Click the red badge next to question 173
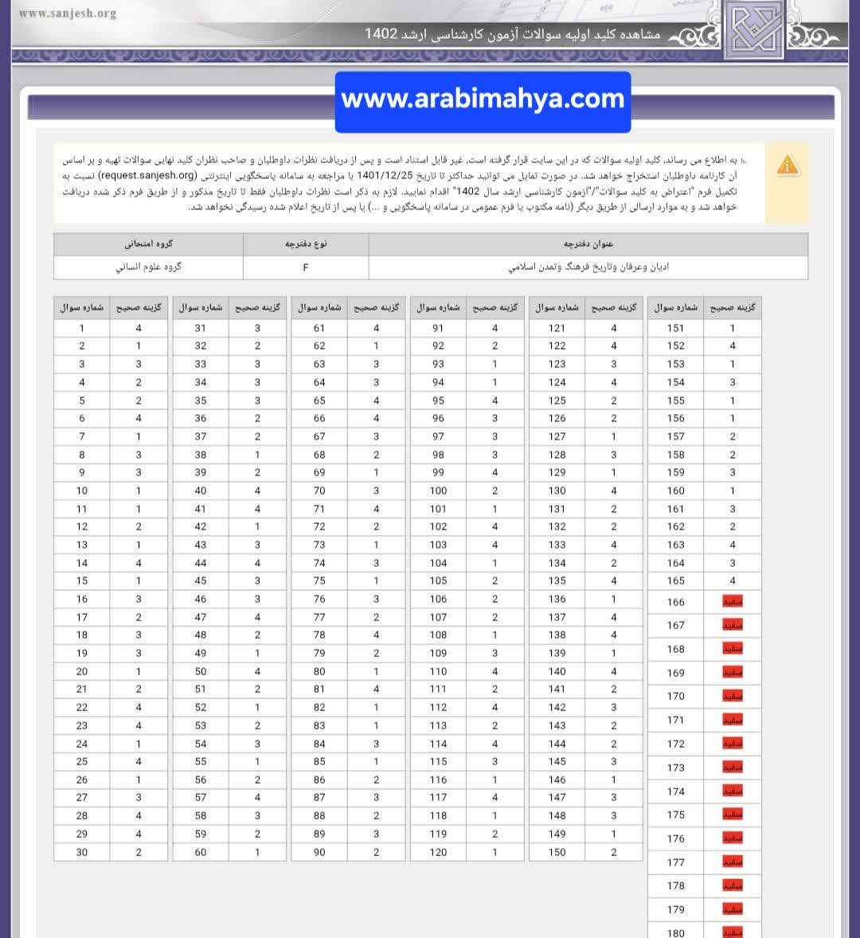The width and height of the screenshot is (860, 938). pos(732,768)
